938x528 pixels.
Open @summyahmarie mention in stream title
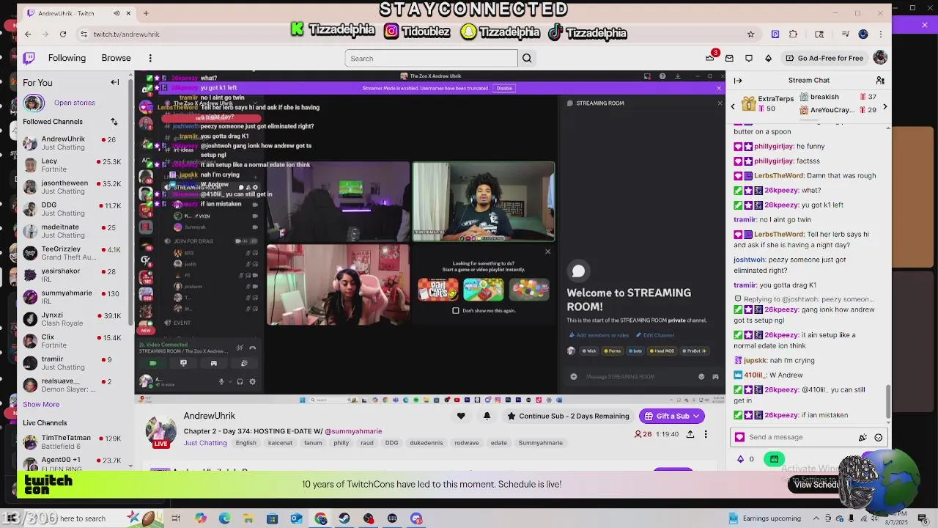pyautogui.click(x=353, y=431)
